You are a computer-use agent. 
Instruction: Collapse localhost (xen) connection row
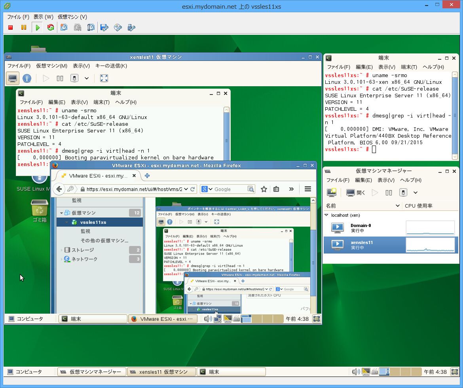click(326, 215)
